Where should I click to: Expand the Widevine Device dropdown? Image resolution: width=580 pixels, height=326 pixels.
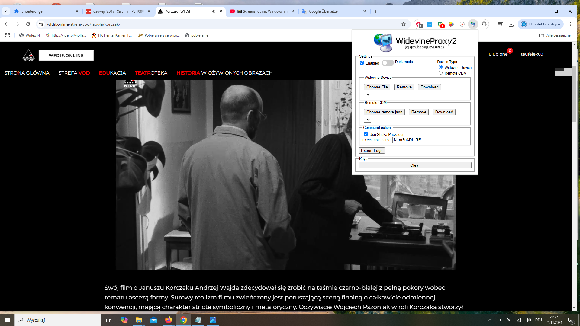tap(368, 95)
